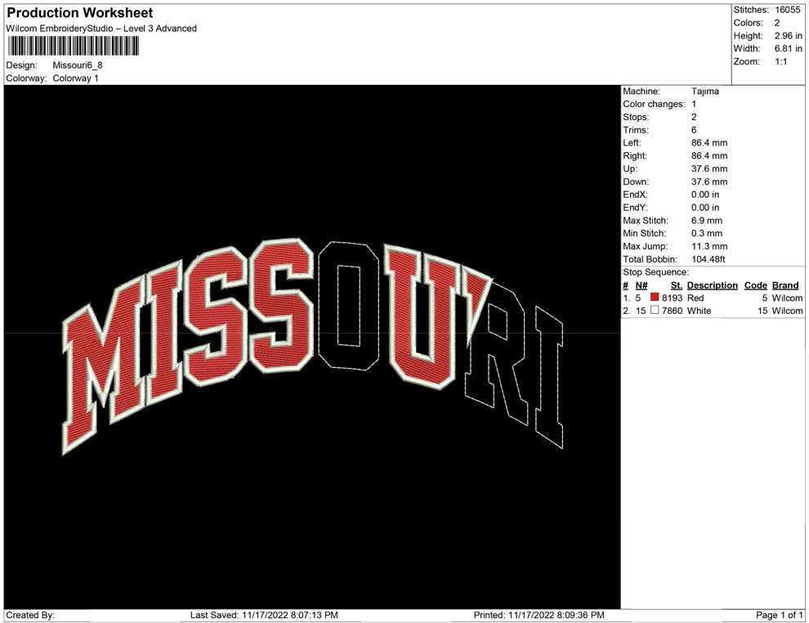This screenshot has height=623, width=809.
Task: Click 'Last Saved: 11/17/2022 8:07:13 PM'
Action: click(264, 615)
